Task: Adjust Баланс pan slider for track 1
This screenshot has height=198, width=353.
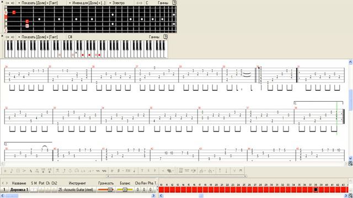Action: [125, 190]
